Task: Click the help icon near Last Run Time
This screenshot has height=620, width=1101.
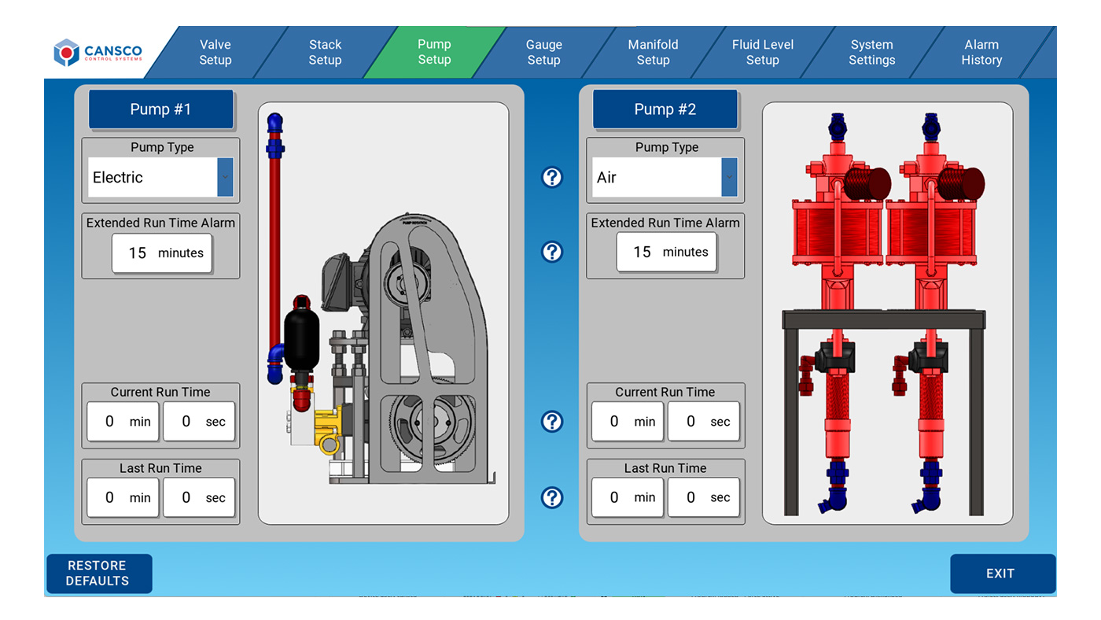Action: 552,497
